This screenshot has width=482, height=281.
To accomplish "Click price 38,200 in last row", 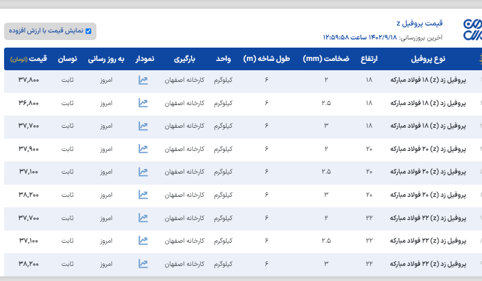I will tap(28, 264).
